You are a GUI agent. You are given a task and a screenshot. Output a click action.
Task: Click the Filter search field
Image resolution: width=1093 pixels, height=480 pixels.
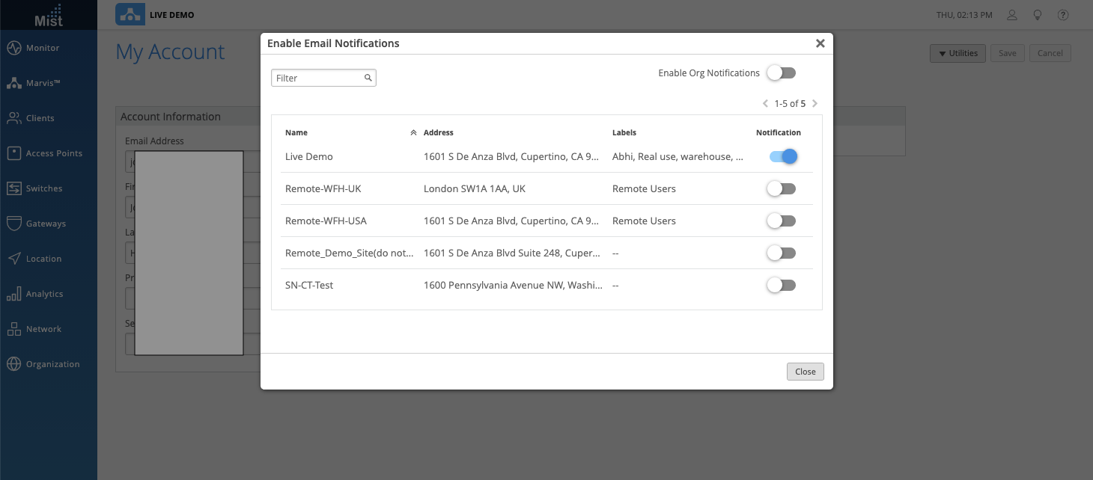tap(318, 79)
